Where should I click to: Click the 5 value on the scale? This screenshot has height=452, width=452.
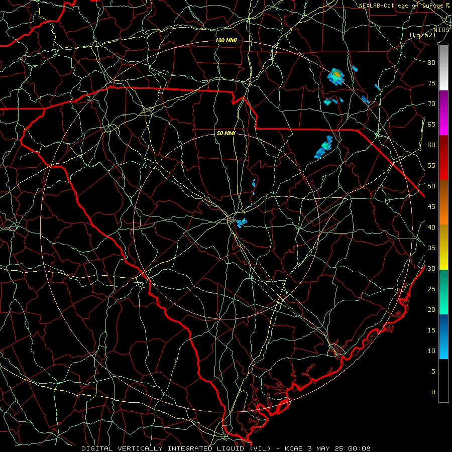click(x=433, y=372)
